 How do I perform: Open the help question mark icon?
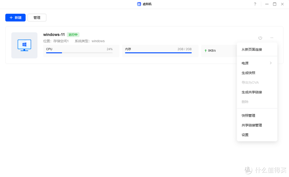point(255,4)
